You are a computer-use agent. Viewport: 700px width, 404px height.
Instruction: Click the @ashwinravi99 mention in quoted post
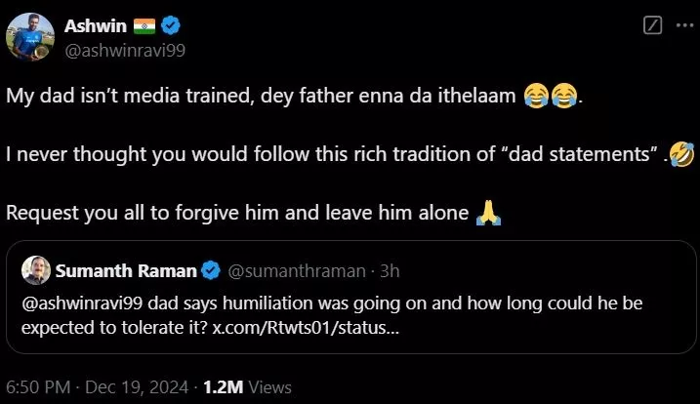[80, 303]
